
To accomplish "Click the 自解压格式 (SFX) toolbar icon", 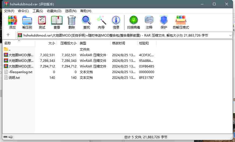I will [x=181, y=20].
